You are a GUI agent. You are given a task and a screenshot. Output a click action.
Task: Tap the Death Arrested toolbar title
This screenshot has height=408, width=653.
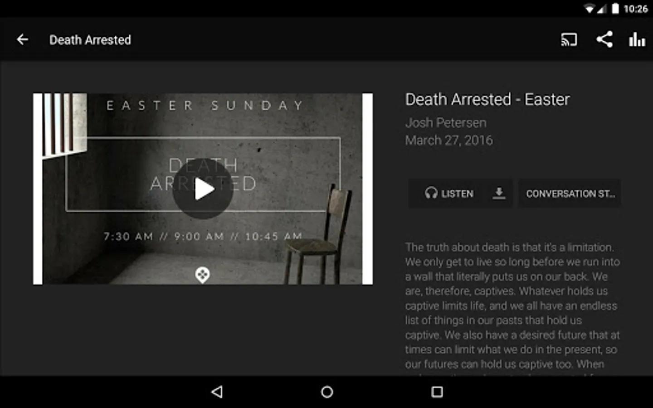[90, 40]
